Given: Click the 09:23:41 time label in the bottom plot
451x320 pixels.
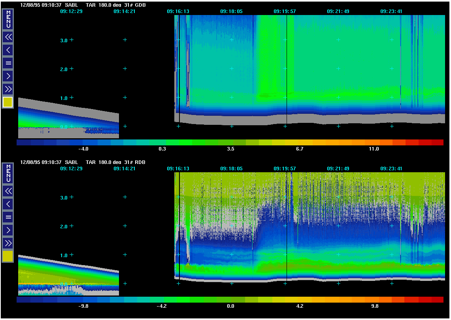Looking at the screenshot, I should click(391, 169).
